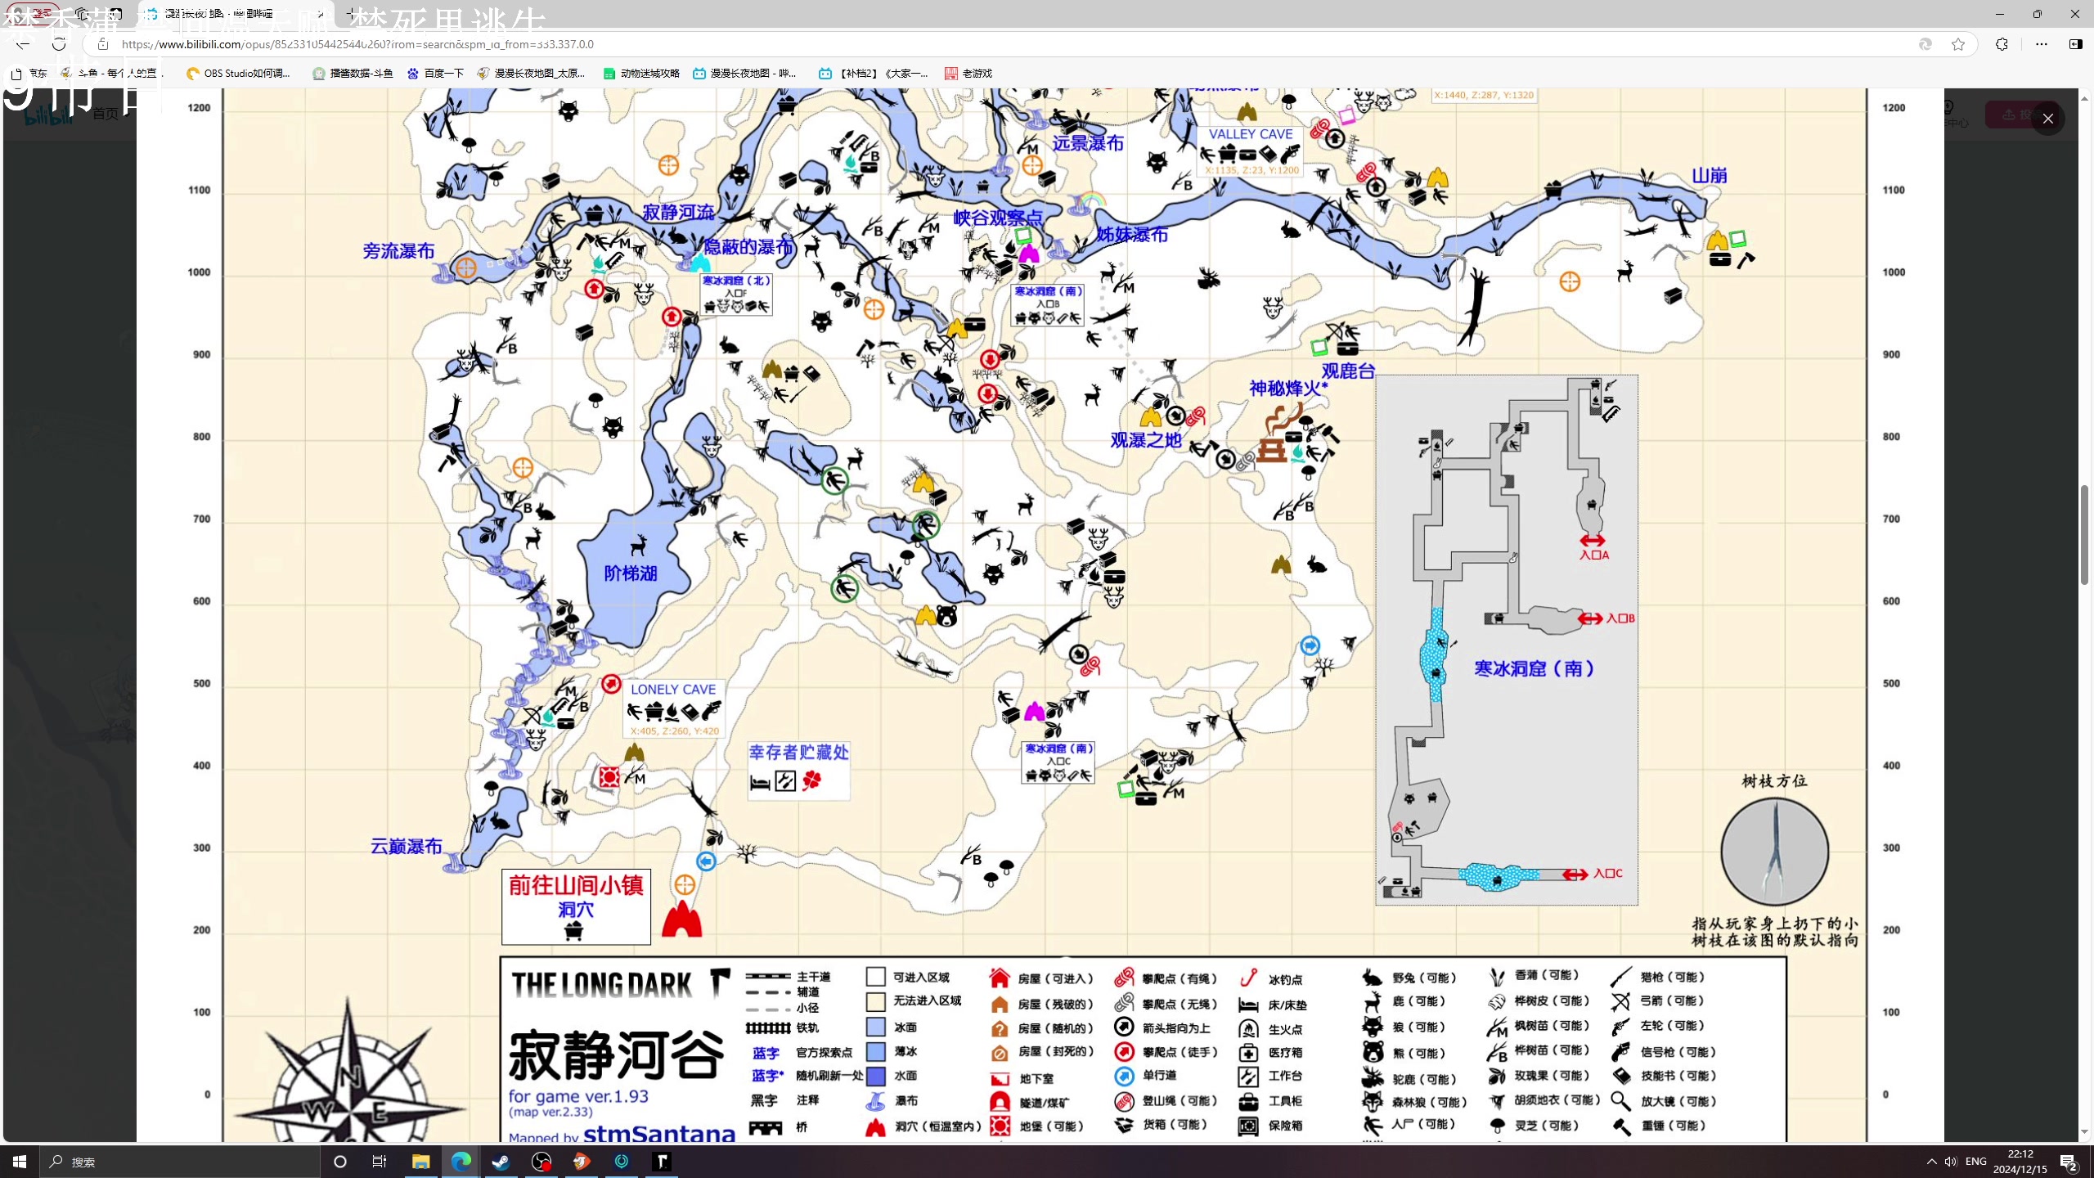Open the browser extensions puzzle icon

tap(2002, 44)
